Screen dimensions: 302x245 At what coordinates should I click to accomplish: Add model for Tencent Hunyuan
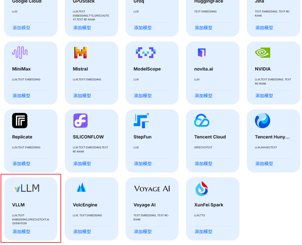[264, 164]
